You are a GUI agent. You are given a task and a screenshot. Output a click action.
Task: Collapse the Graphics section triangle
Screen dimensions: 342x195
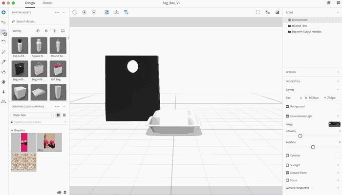tap(12, 130)
